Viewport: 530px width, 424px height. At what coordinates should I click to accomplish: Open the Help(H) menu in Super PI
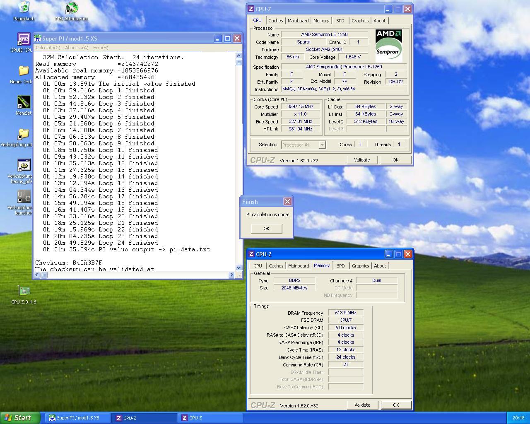pyautogui.click(x=101, y=48)
